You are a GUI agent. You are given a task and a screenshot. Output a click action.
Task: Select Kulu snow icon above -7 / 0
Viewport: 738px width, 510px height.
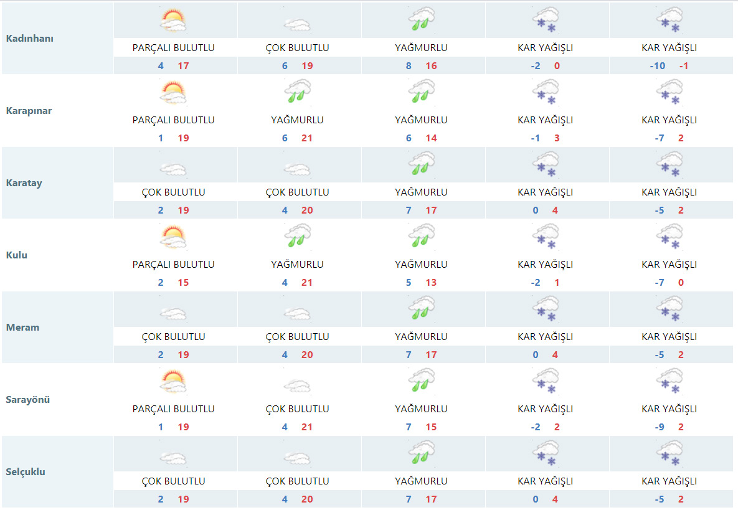pyautogui.click(x=669, y=237)
